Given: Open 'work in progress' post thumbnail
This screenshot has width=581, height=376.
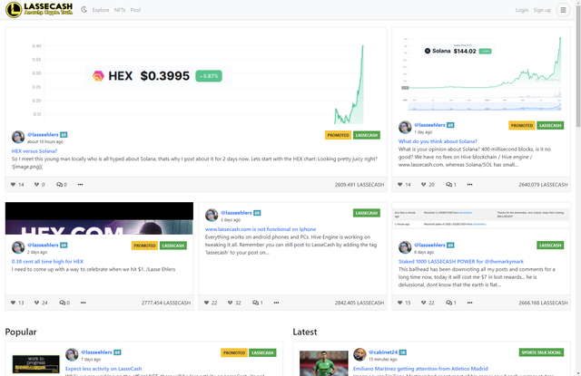Looking at the screenshot, I should 35,364.
